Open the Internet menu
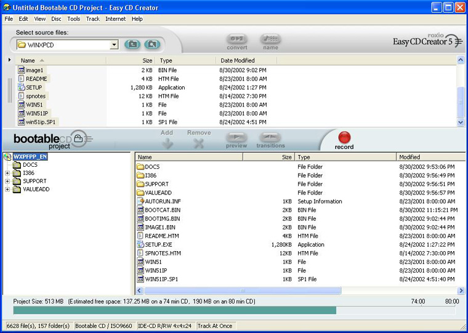The height and width of the screenshot is (333, 468). click(116, 19)
